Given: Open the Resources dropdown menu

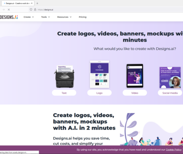Looking at the screenshot, I should click(64, 17).
